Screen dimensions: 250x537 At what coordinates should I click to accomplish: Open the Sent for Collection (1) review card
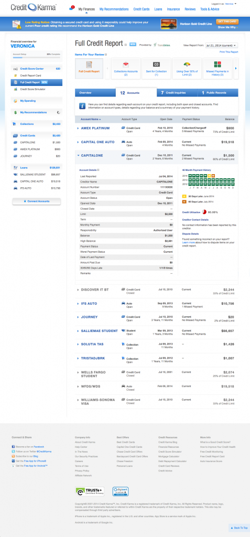pos(156,69)
